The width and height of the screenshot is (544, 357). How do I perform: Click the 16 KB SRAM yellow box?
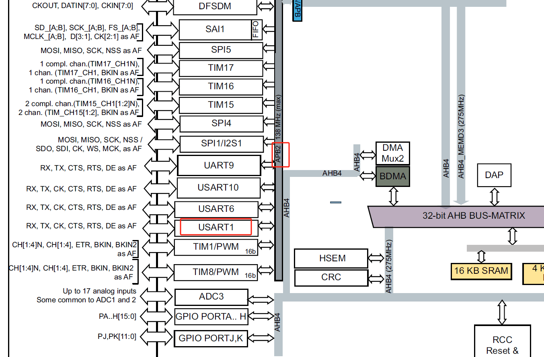(x=481, y=271)
